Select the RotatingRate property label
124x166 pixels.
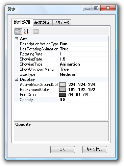31,54
